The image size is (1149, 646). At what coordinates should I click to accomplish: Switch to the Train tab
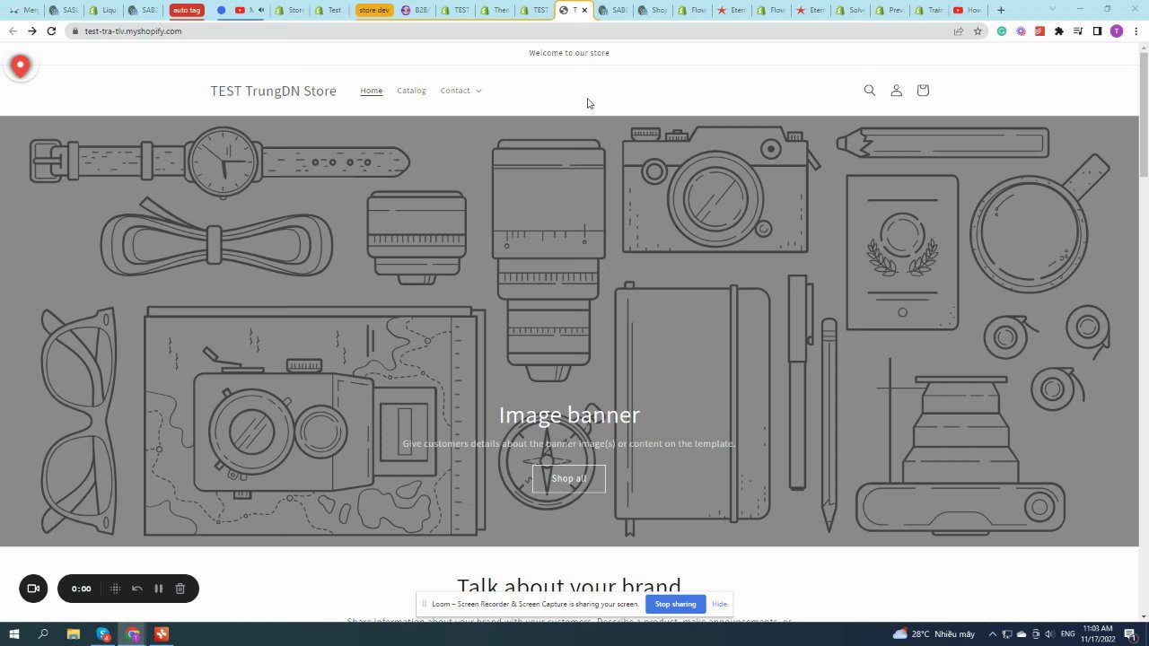coord(928,10)
